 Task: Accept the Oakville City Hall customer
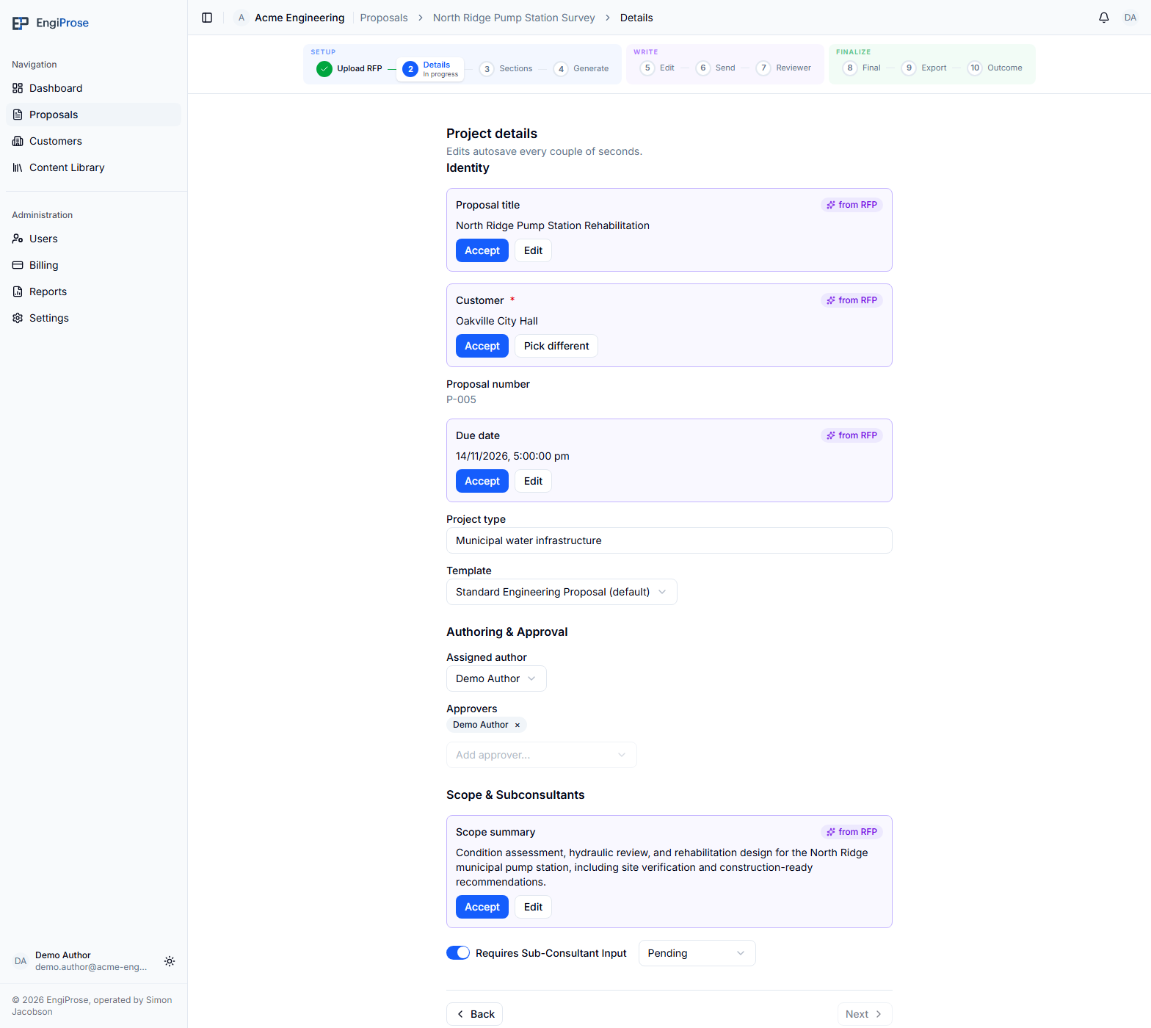pos(482,346)
